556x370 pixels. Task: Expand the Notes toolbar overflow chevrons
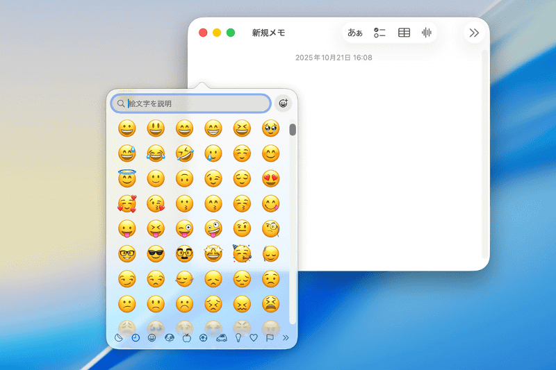[474, 33]
